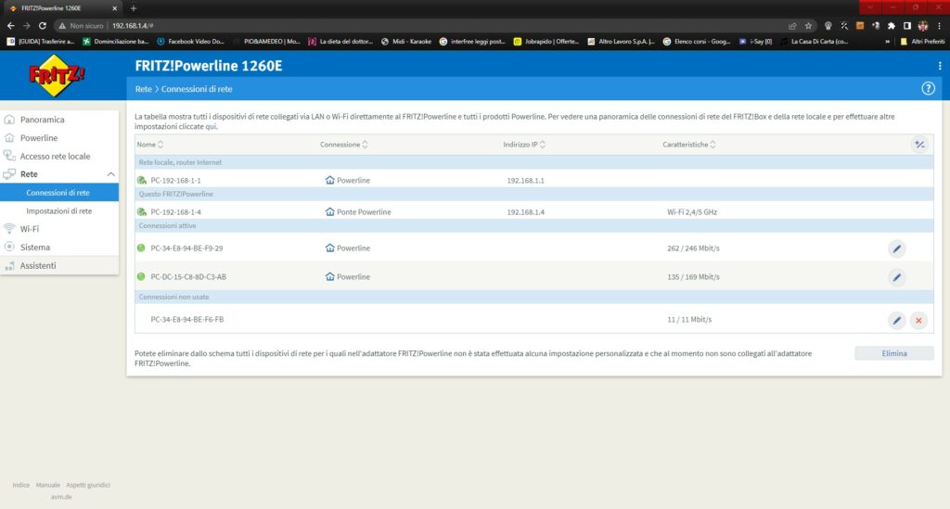
Task: Open the Manuale footer link
Action: (x=48, y=485)
